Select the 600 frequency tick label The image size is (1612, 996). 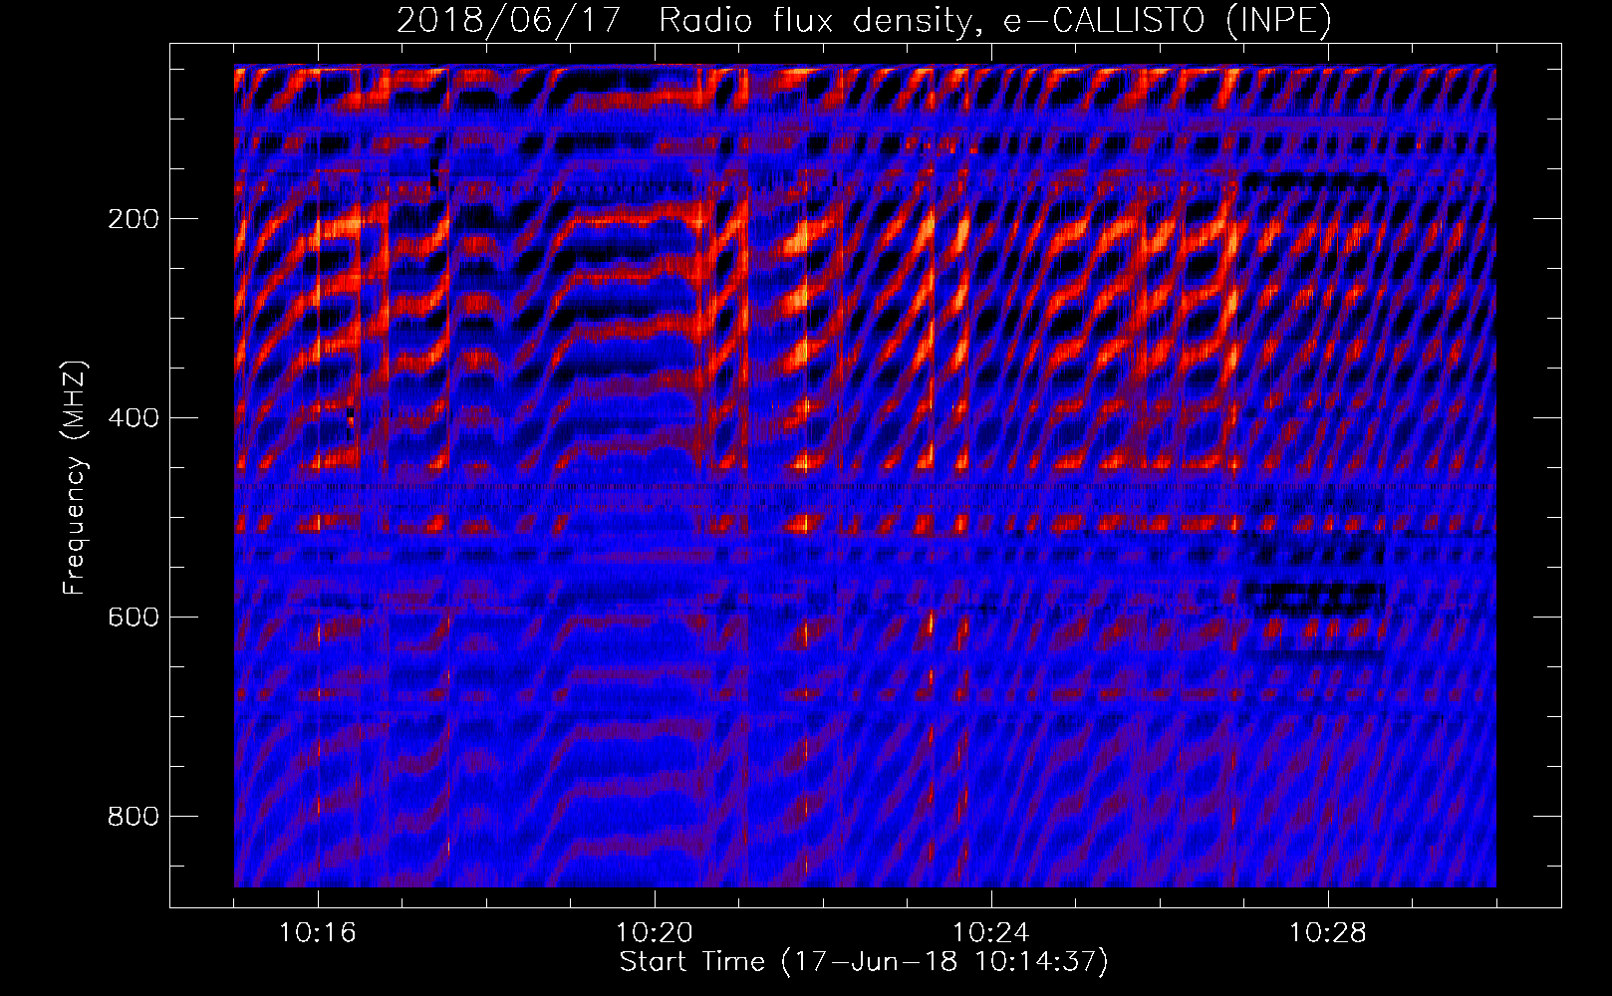(134, 618)
